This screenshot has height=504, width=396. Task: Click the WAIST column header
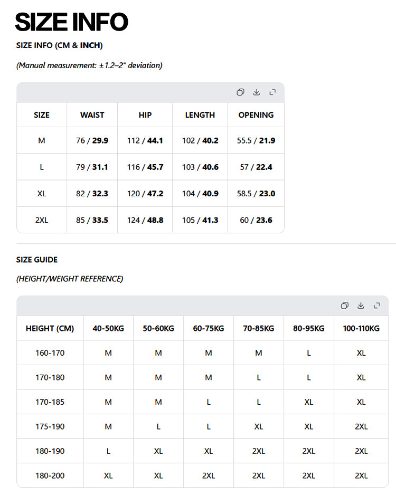pos(92,115)
